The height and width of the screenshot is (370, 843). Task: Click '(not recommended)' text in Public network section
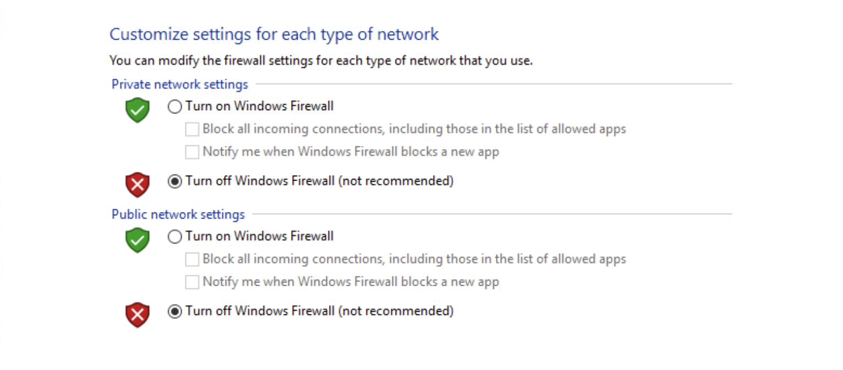(396, 311)
